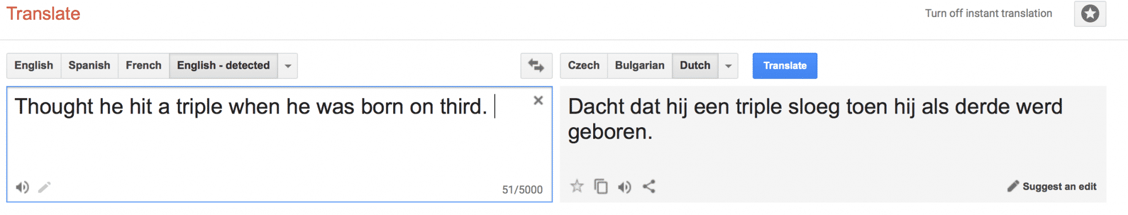
Task: Click into the source text box
Action: point(279,144)
